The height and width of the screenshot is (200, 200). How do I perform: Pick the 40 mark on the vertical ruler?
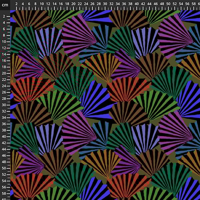point(4,137)
